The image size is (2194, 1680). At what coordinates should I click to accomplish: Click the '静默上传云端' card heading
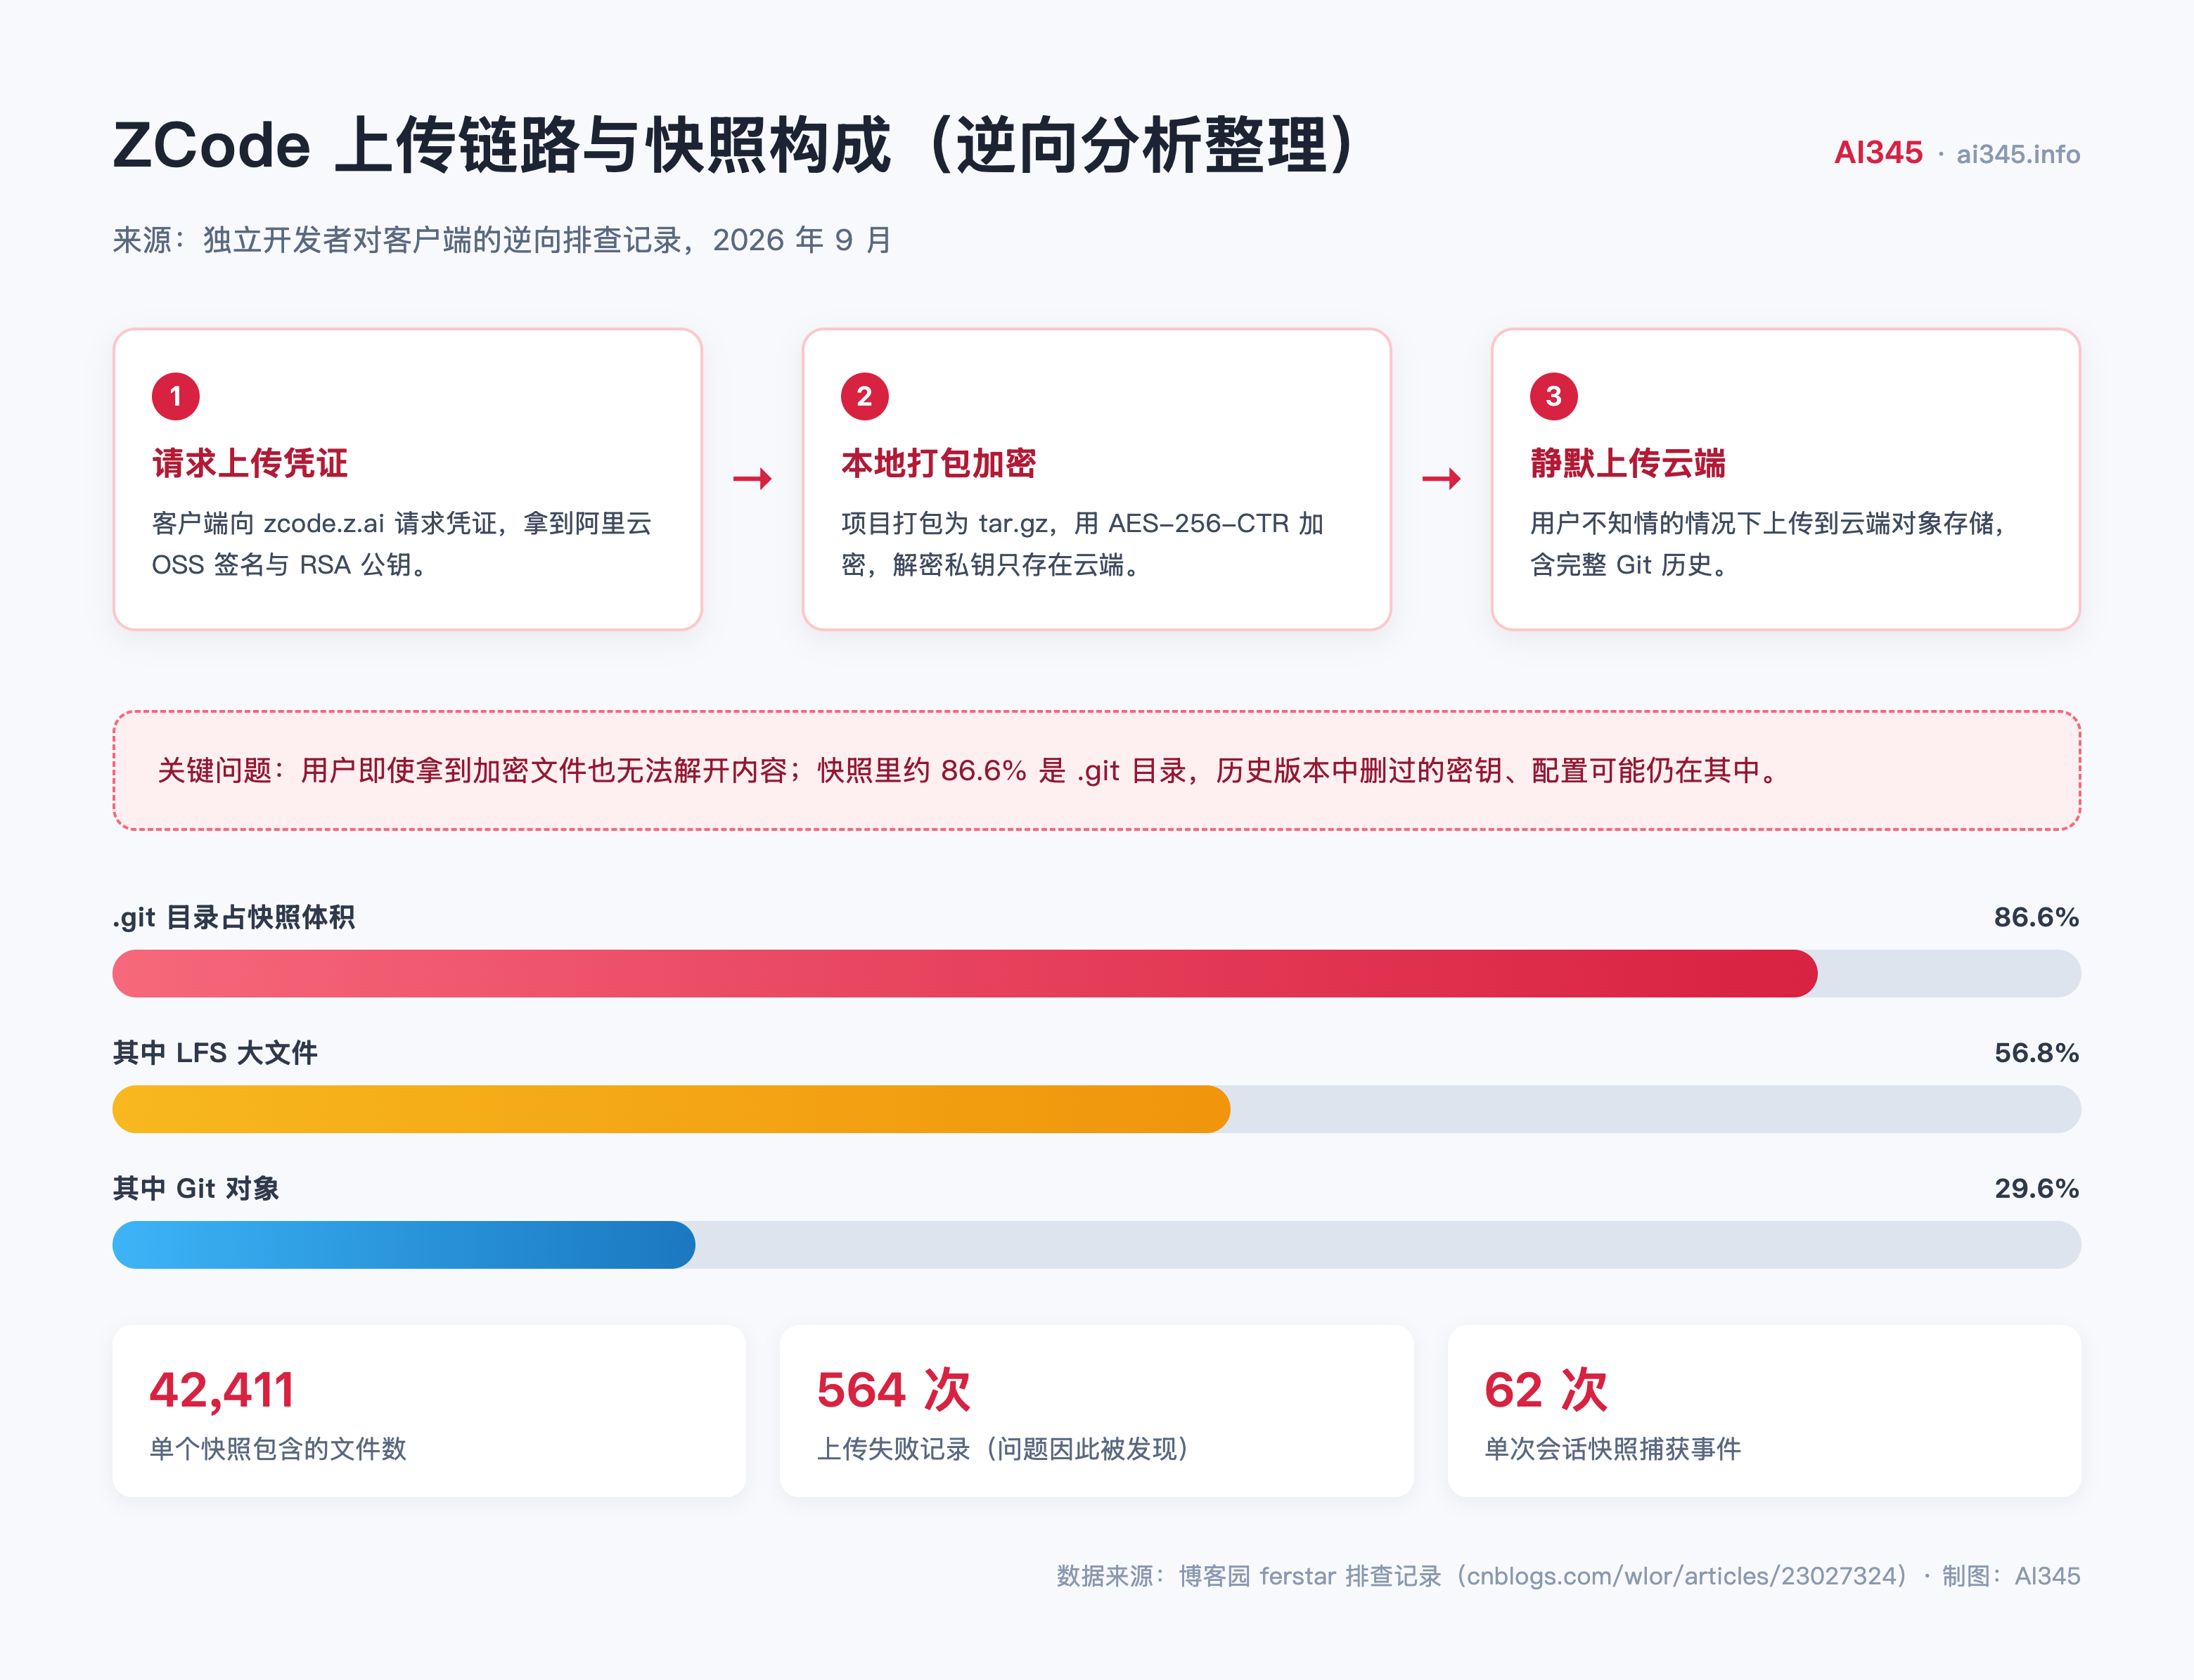[x=1628, y=463]
